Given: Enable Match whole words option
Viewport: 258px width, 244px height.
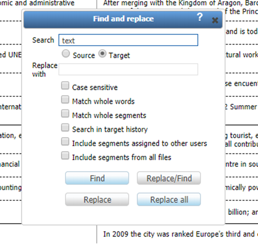Looking at the screenshot, I should (65, 99).
